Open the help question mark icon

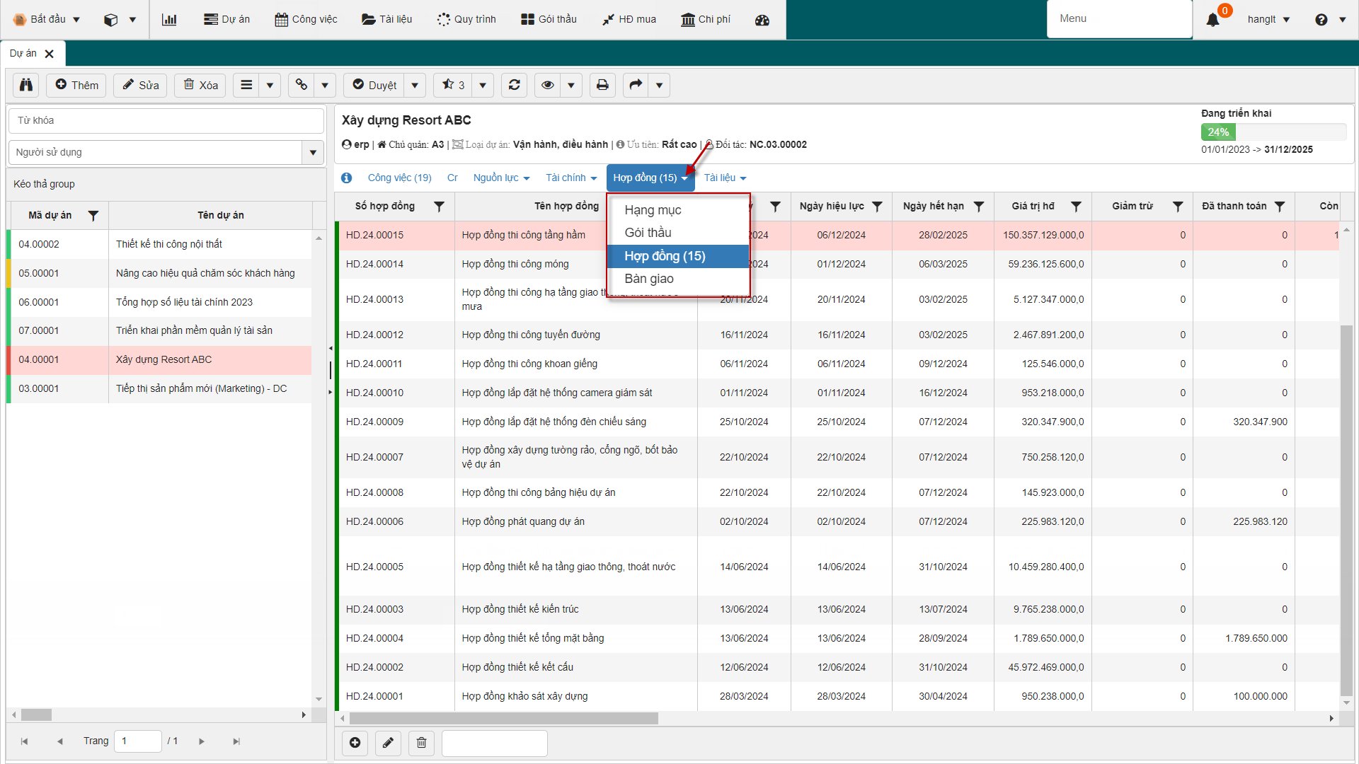tap(1321, 20)
